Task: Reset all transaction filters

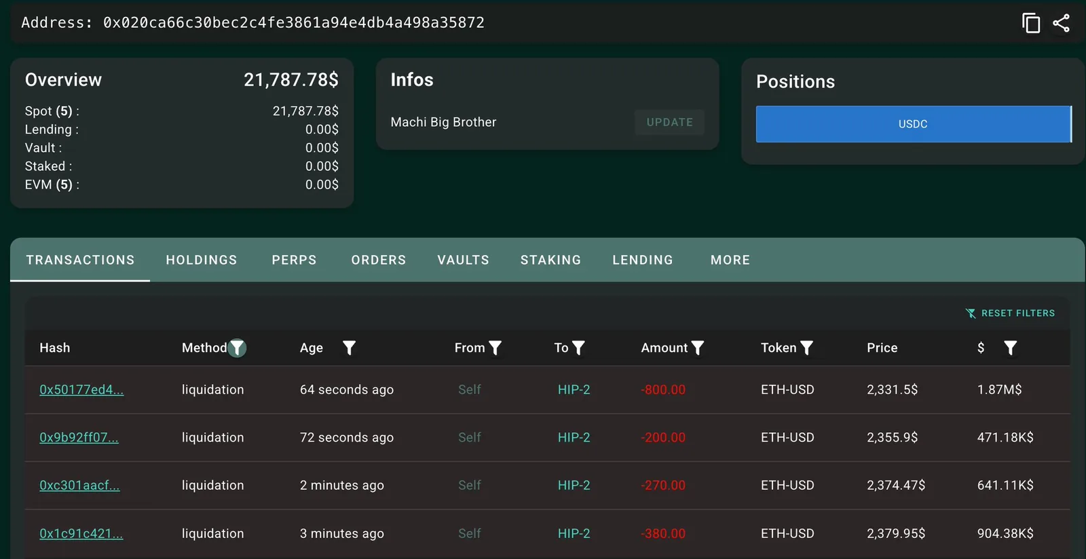Action: pos(1010,313)
